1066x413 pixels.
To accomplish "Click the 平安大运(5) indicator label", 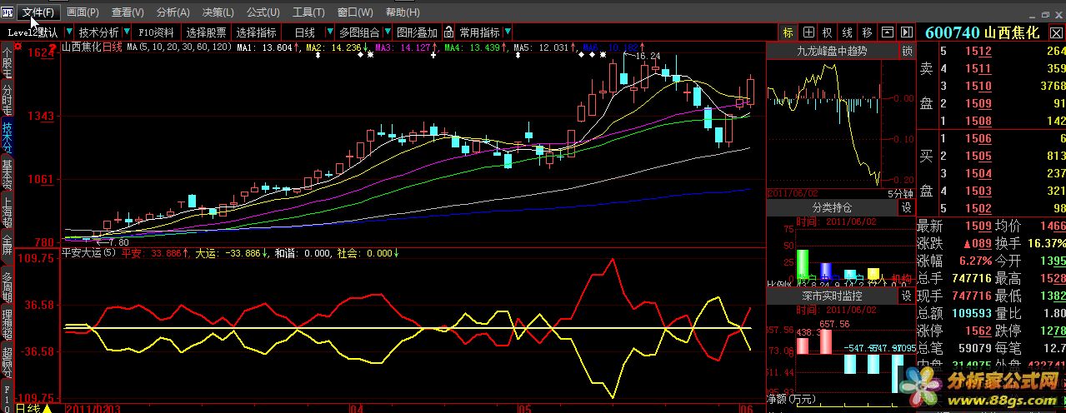I will point(90,253).
